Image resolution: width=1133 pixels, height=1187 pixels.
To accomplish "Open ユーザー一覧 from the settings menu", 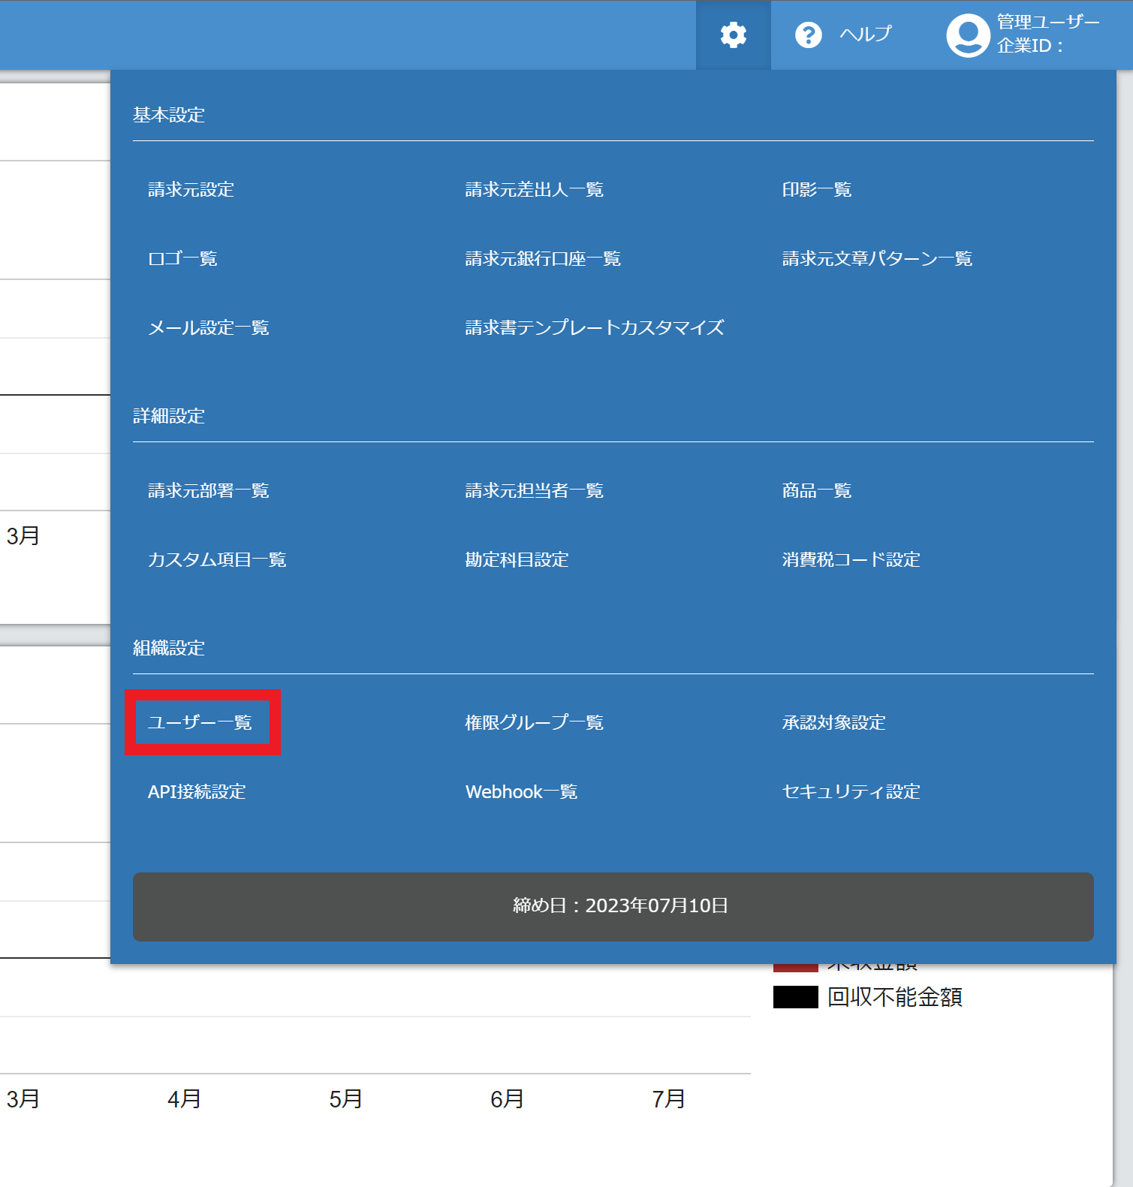I will coord(200,722).
